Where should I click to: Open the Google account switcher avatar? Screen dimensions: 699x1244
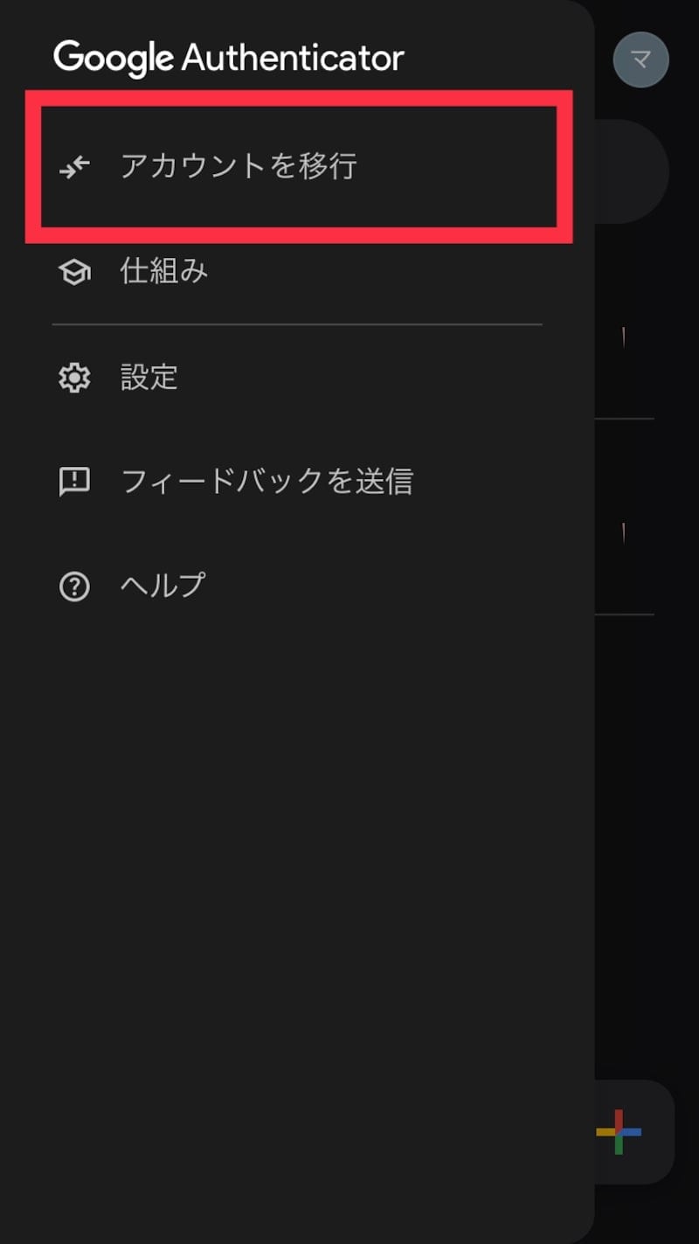point(640,59)
